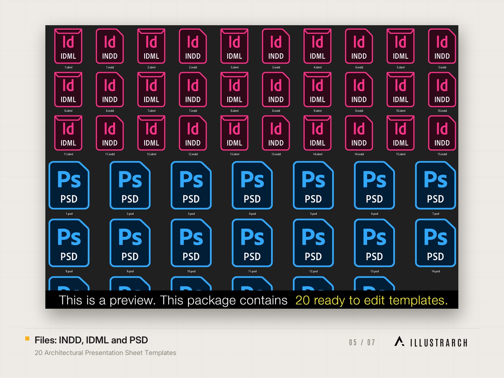This screenshot has height=378, width=504.
Task: Click the 6.psd file name label
Action: pos(375,214)
